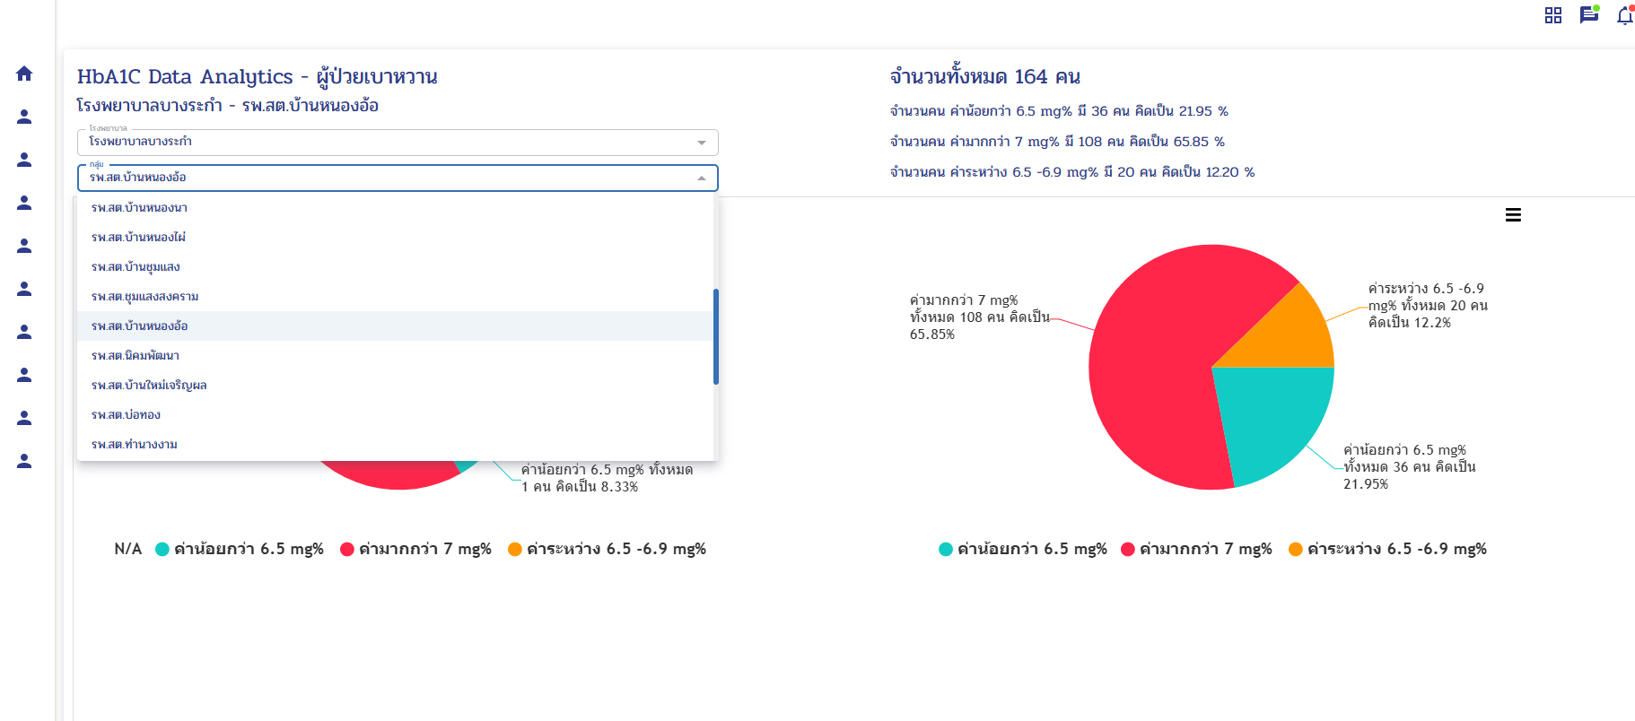The image size is (1635, 721).
Task: Toggle N/A legend item on left chart
Action: 127,549
